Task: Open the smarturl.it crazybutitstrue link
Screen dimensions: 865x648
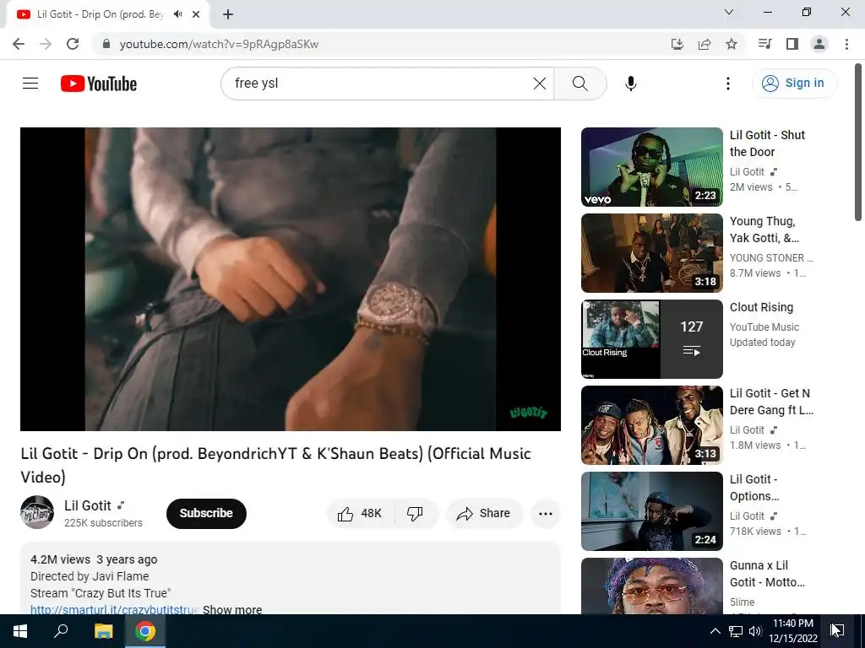Action: click(114, 609)
